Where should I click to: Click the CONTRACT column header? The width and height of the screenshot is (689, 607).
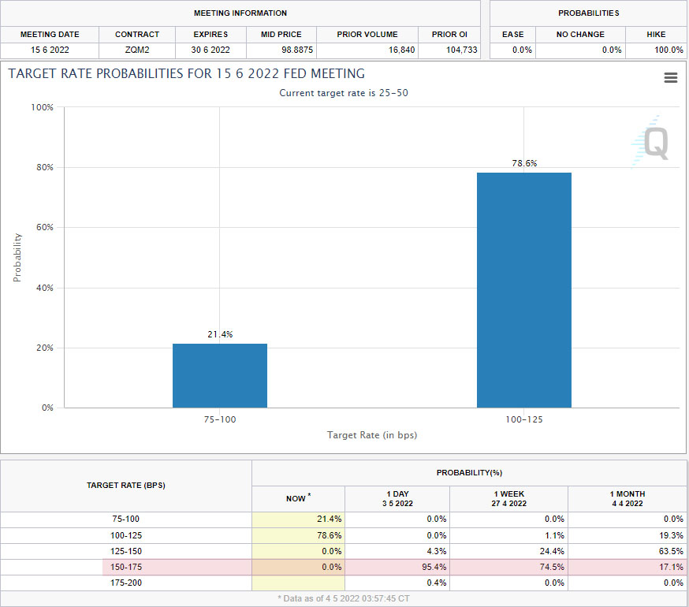tap(137, 34)
